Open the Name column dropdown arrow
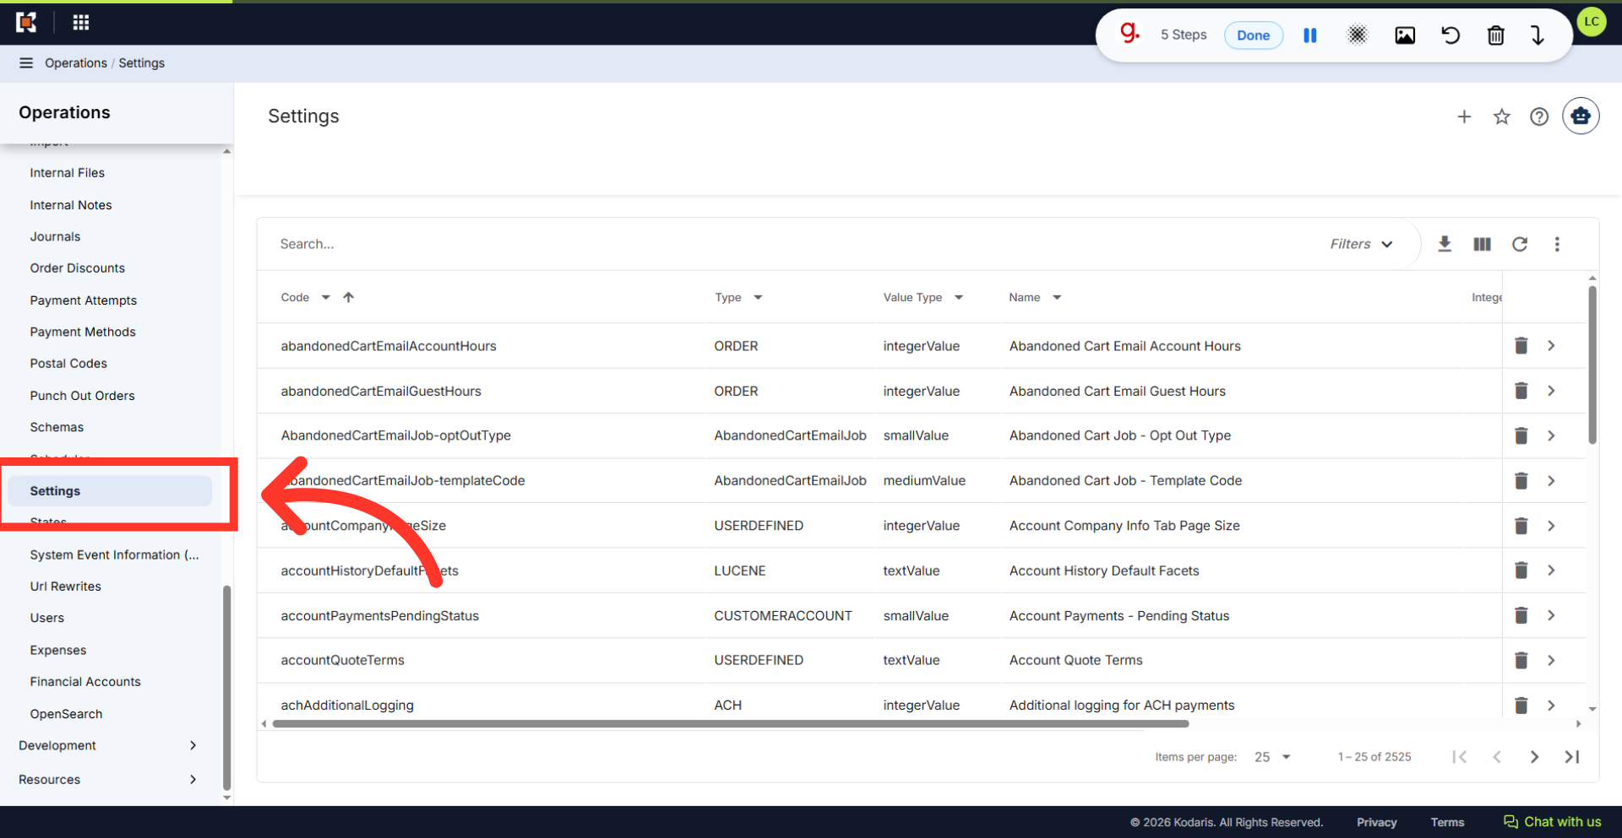This screenshot has width=1622, height=838. pos(1057,298)
